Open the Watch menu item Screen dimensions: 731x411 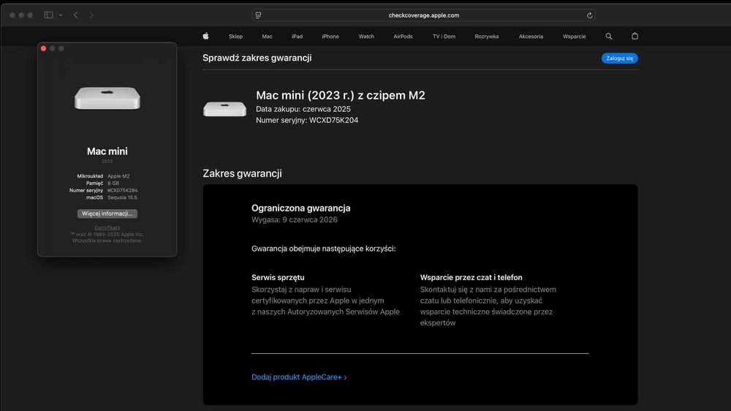[x=366, y=37]
